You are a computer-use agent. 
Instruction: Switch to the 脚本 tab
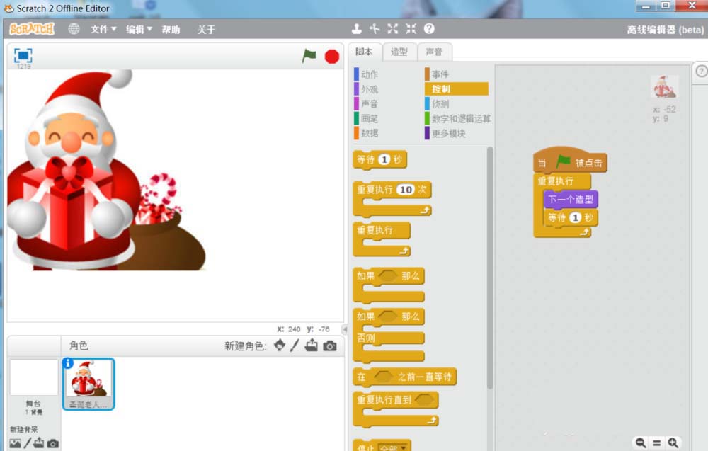[x=364, y=52]
